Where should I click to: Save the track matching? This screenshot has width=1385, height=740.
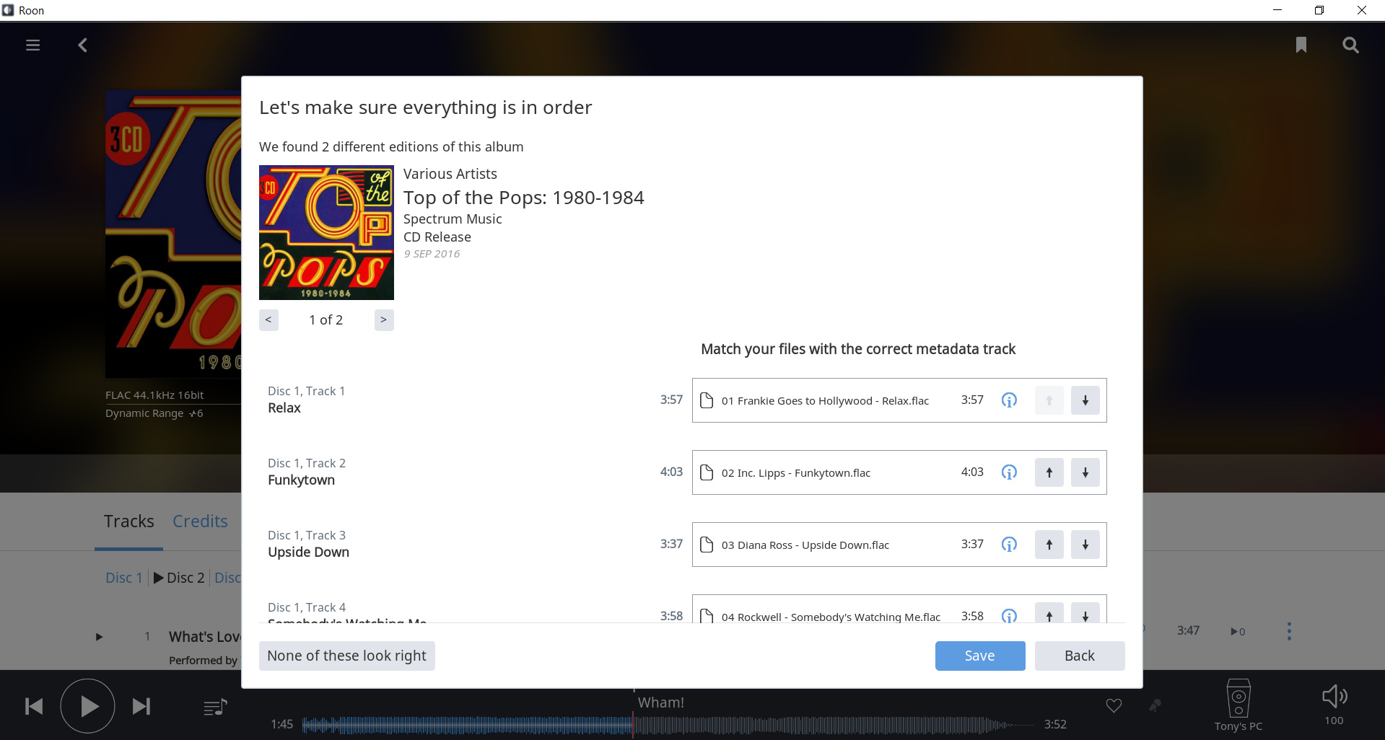[980, 656]
